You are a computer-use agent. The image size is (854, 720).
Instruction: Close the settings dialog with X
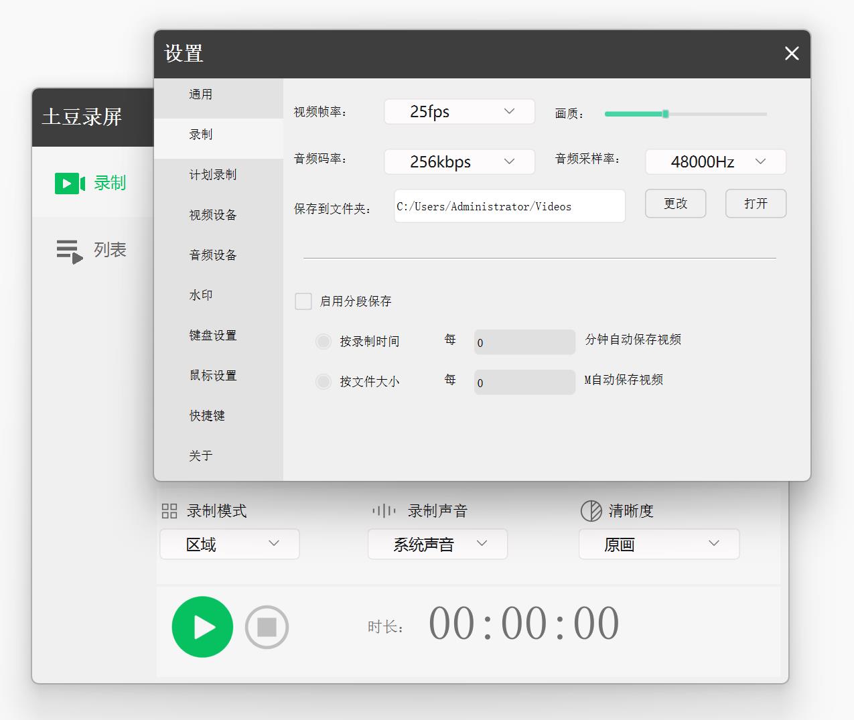[792, 54]
